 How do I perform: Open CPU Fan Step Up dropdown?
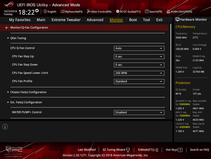(x=139, y=57)
